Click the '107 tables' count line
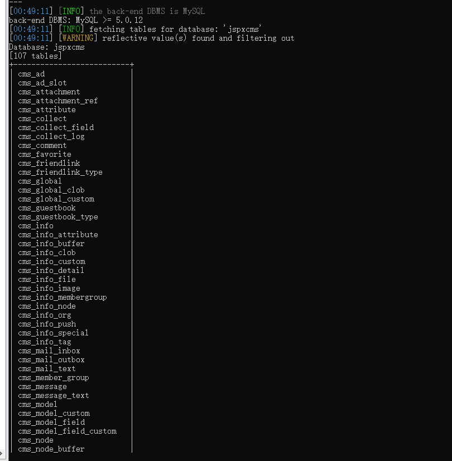Image resolution: width=452 pixels, height=461 pixels. (36, 56)
